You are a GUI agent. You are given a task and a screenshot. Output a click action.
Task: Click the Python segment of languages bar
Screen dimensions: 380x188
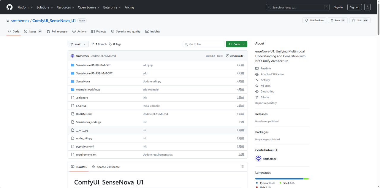(279, 179)
